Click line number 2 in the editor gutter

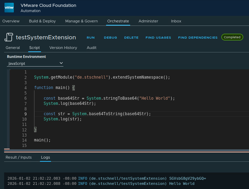(x=25, y=78)
